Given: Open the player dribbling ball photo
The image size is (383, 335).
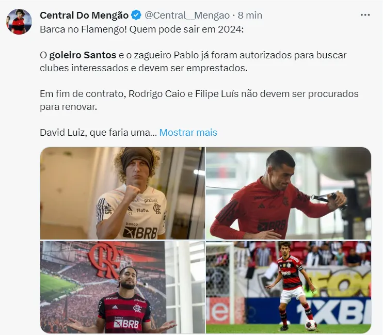Looking at the screenshot, I should click(x=289, y=287).
